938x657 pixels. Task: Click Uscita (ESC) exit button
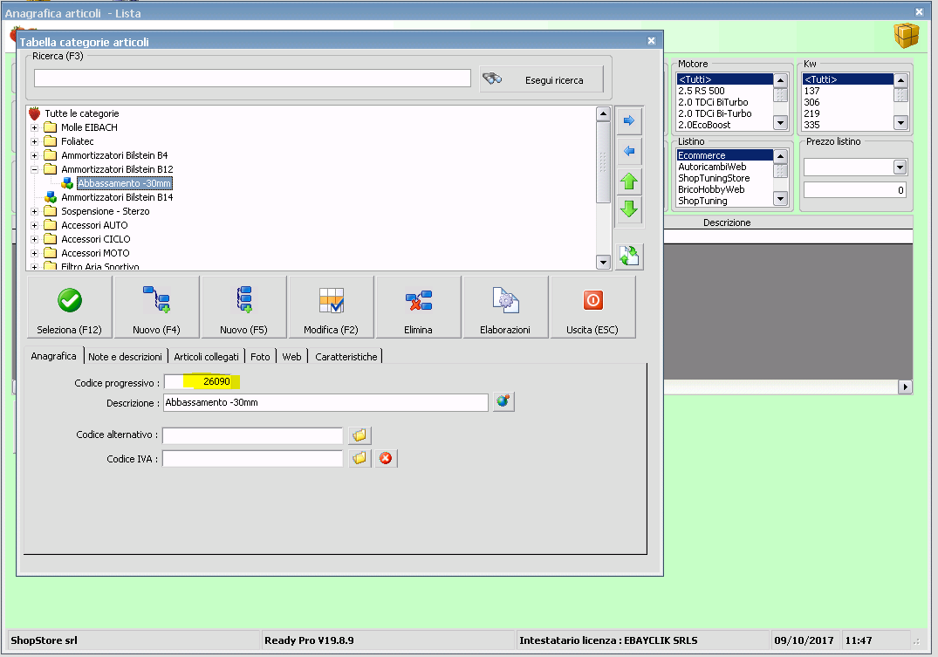pos(592,307)
